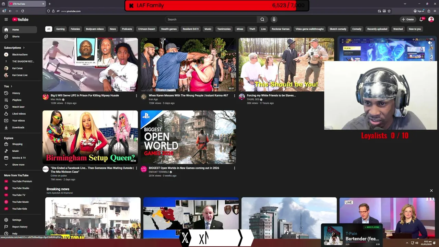Open the account avatar menu
Image resolution: width=439 pixels, height=247 pixels.
(x=431, y=20)
